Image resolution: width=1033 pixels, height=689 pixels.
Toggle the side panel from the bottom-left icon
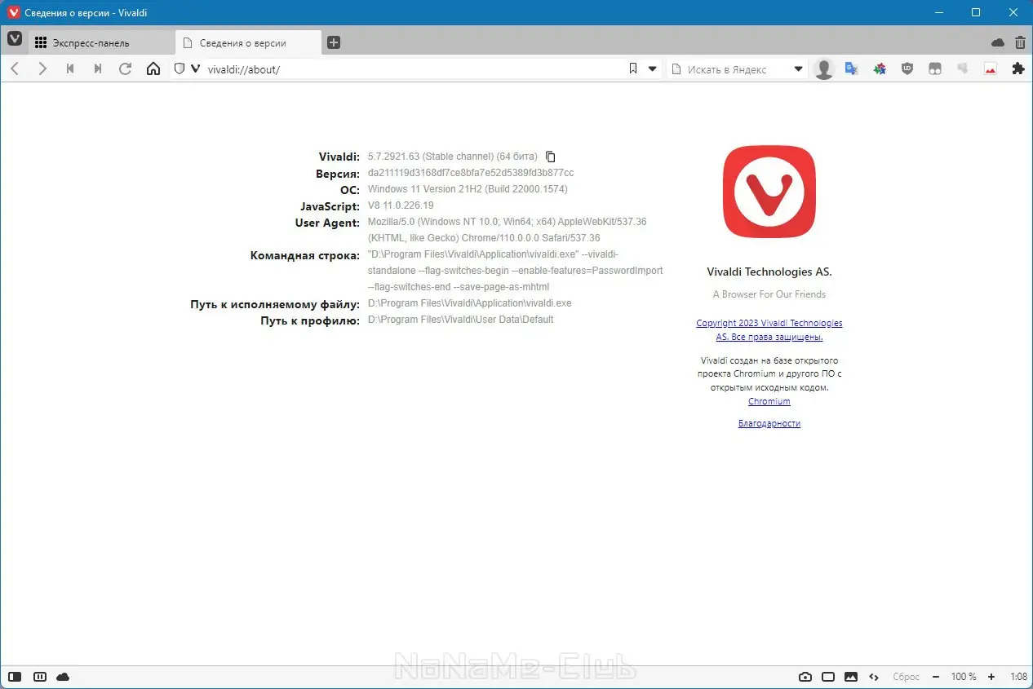15,676
